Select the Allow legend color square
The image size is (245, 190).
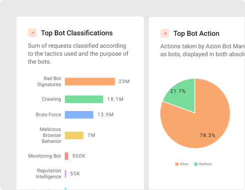177,164
